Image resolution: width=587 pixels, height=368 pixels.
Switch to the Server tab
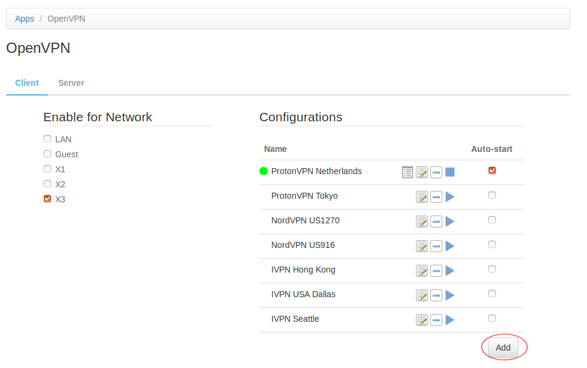pyautogui.click(x=71, y=83)
